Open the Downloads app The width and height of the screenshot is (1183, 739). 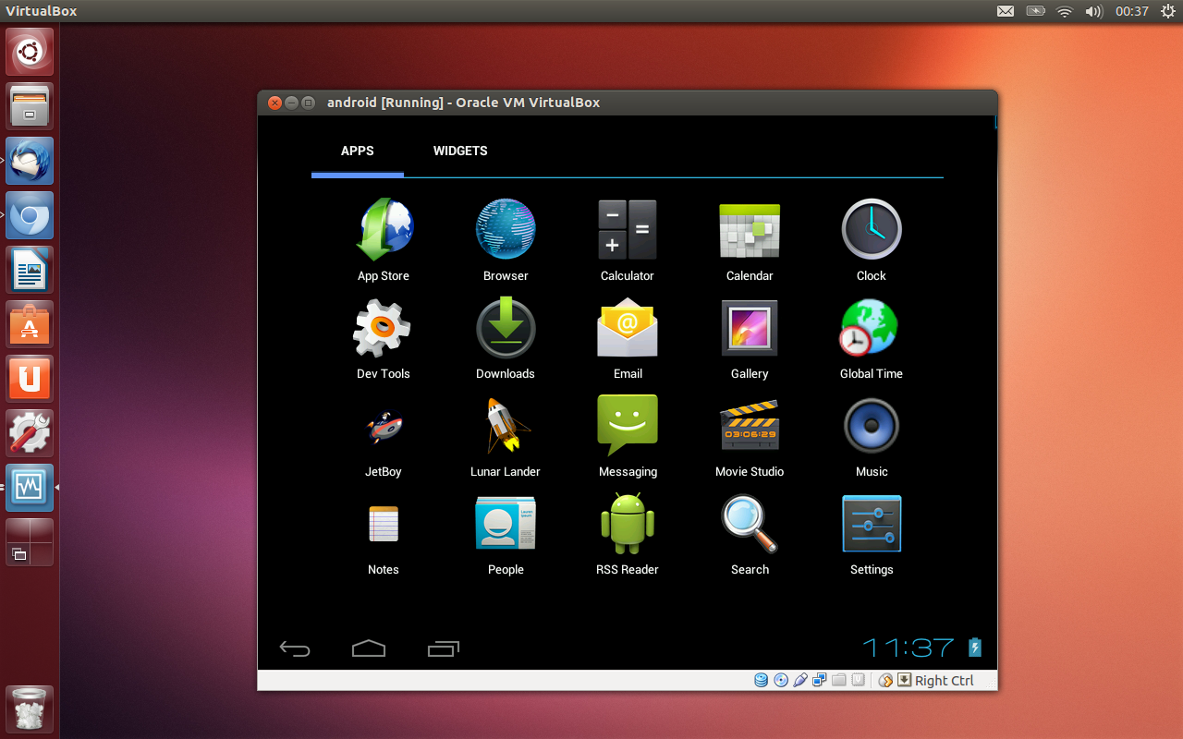click(x=506, y=337)
